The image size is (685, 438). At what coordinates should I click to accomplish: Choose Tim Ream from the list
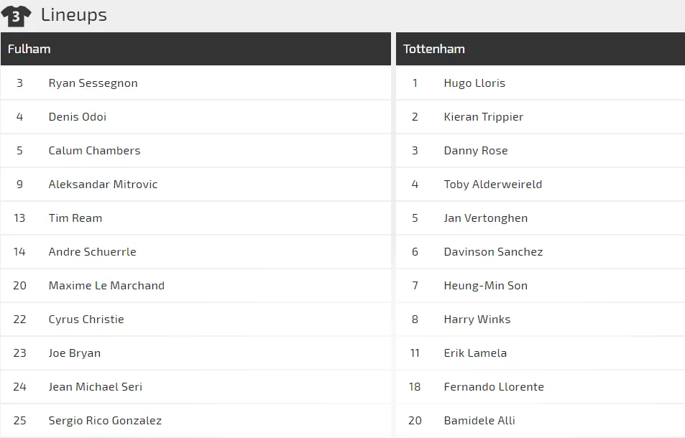(x=75, y=218)
